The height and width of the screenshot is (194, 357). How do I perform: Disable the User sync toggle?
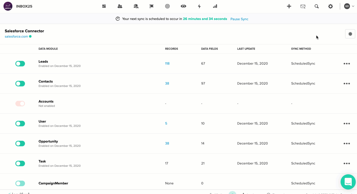click(x=20, y=123)
